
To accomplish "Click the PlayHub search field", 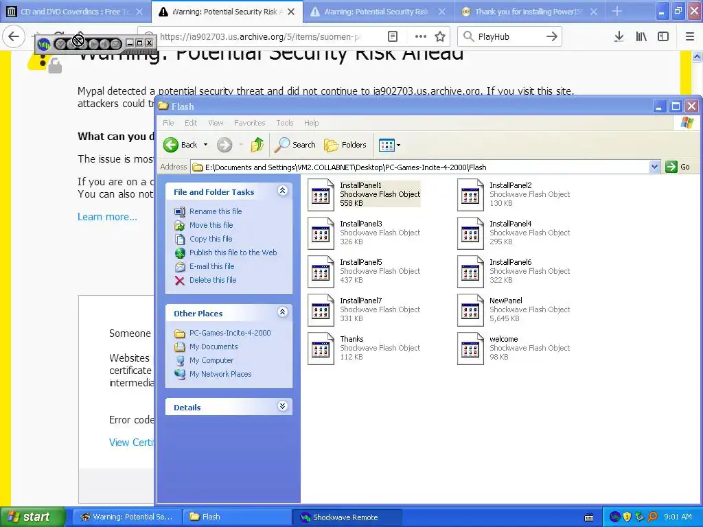I will coord(510,37).
